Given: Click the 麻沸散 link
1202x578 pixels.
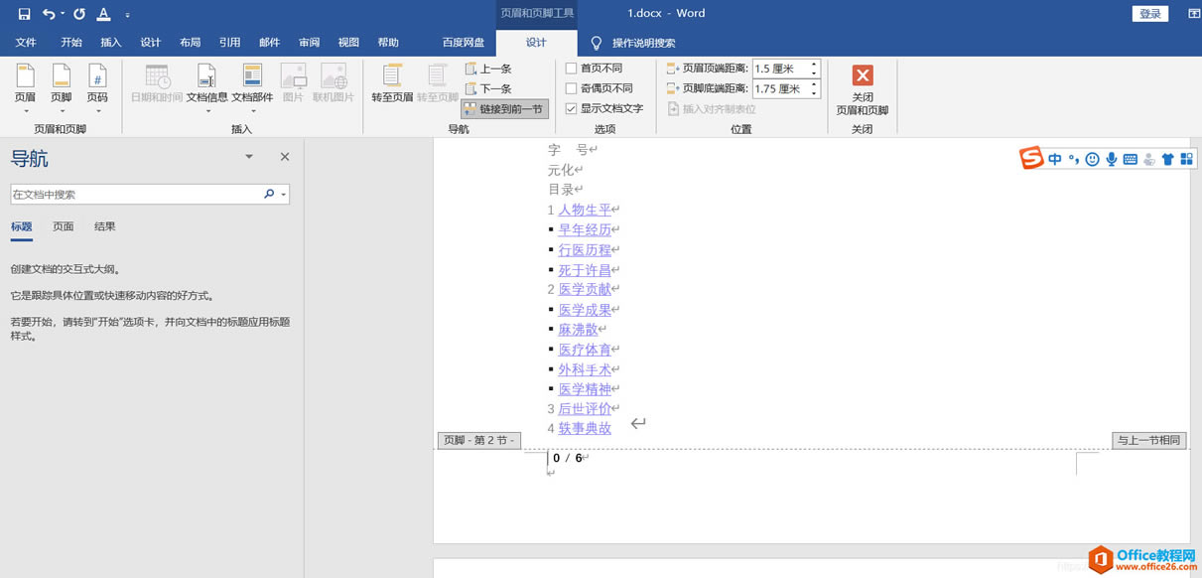Looking at the screenshot, I should (579, 329).
